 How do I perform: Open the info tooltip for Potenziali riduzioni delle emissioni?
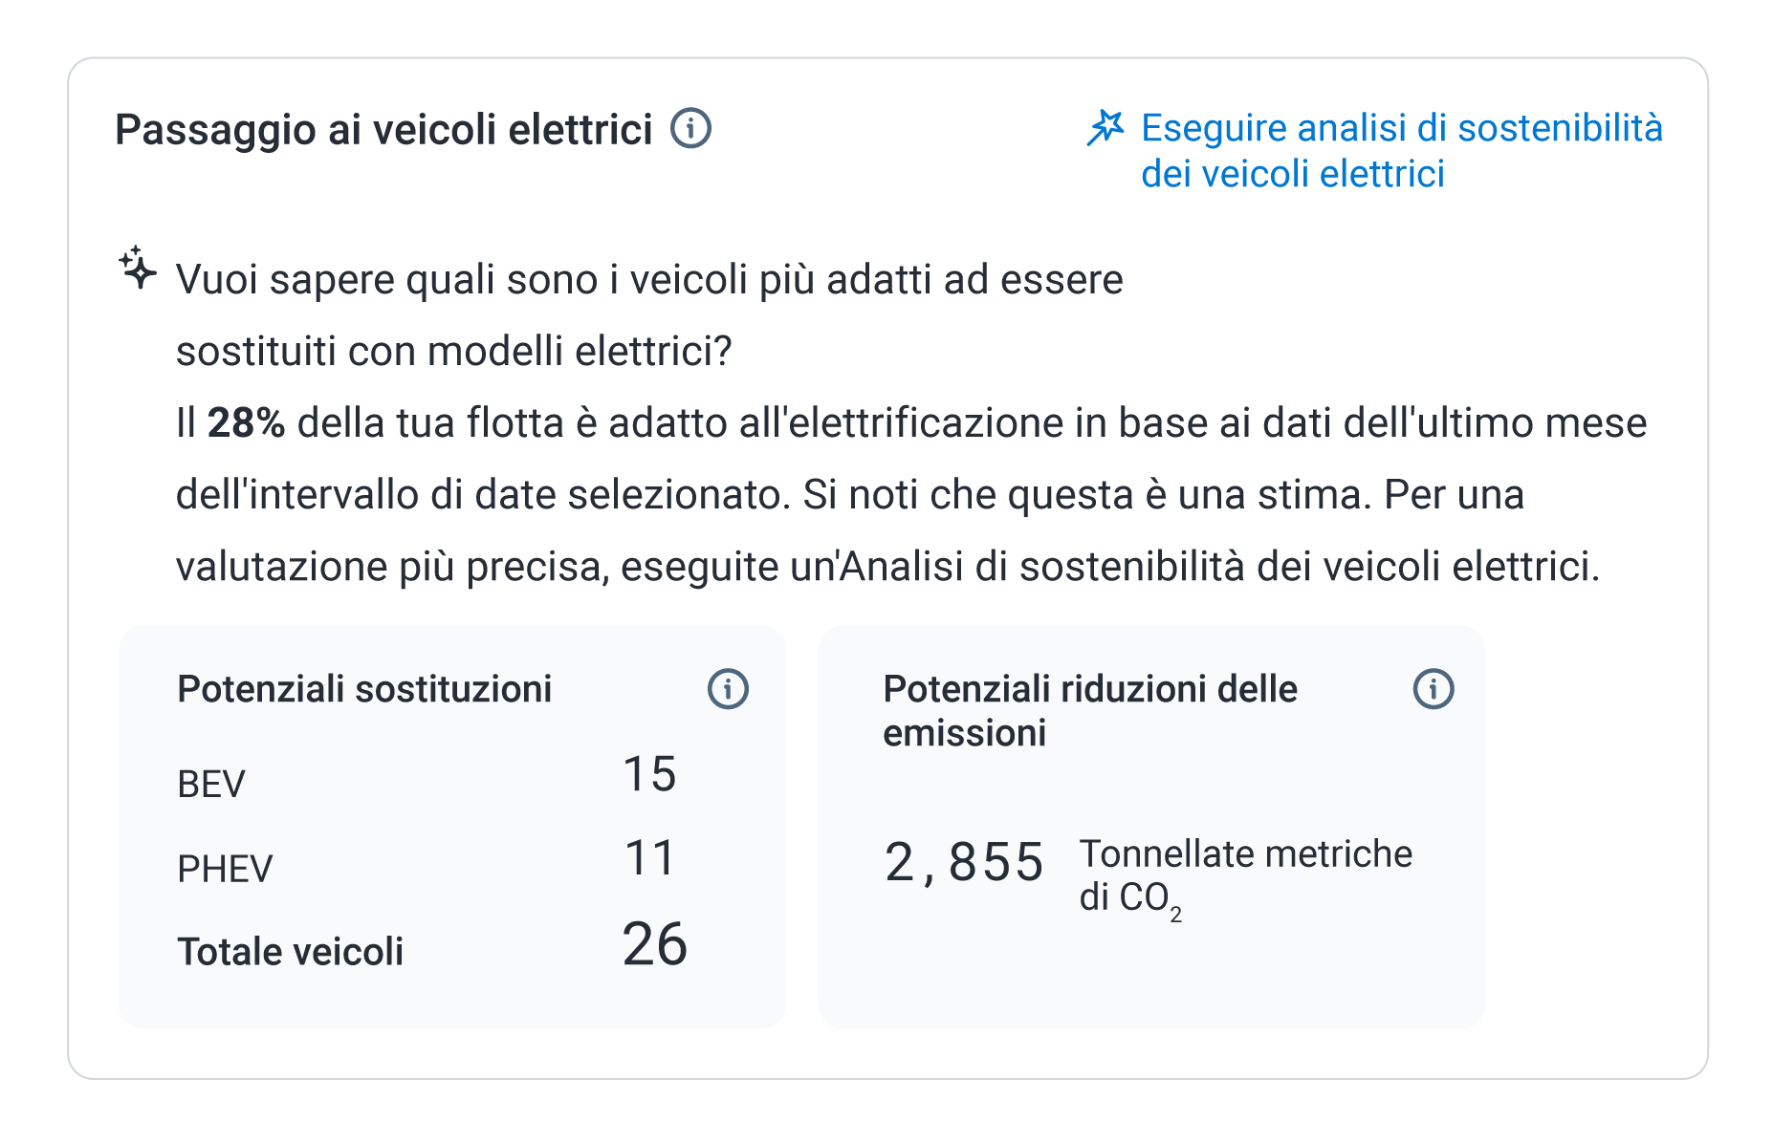(x=1432, y=687)
